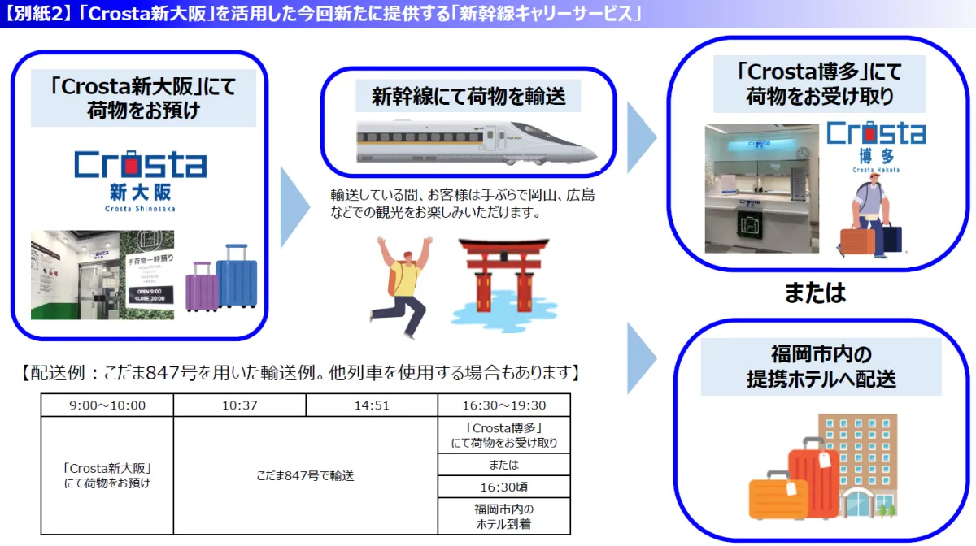Open the Crosta Hakata counter photo
976x546 pixels.
[761, 188]
